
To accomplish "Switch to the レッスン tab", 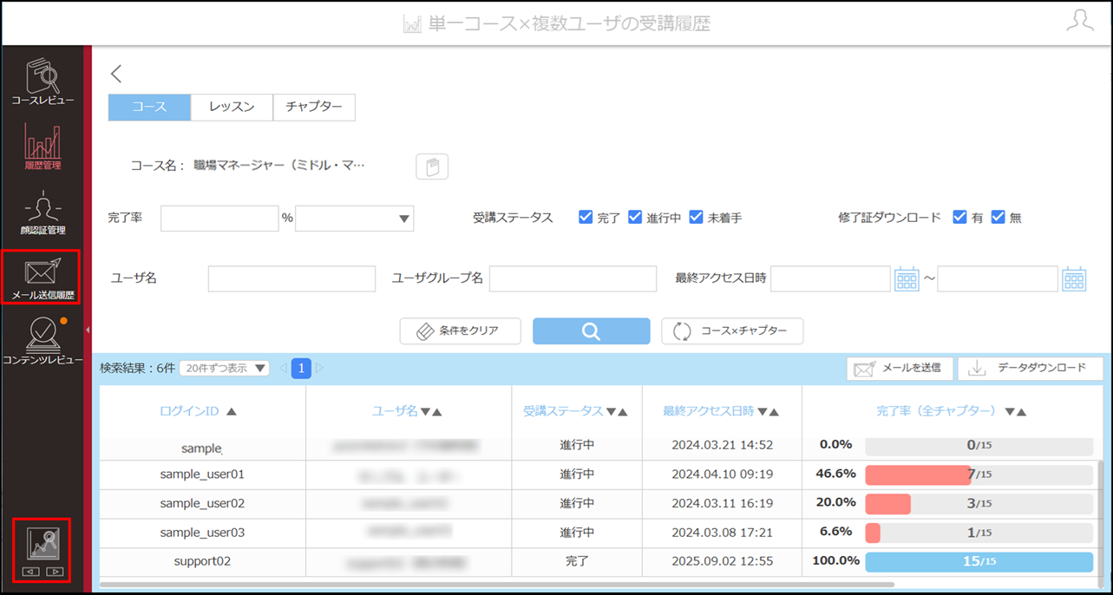I will [x=232, y=108].
